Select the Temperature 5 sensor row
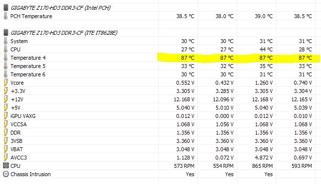This screenshot has height=184, width=321. point(161,66)
